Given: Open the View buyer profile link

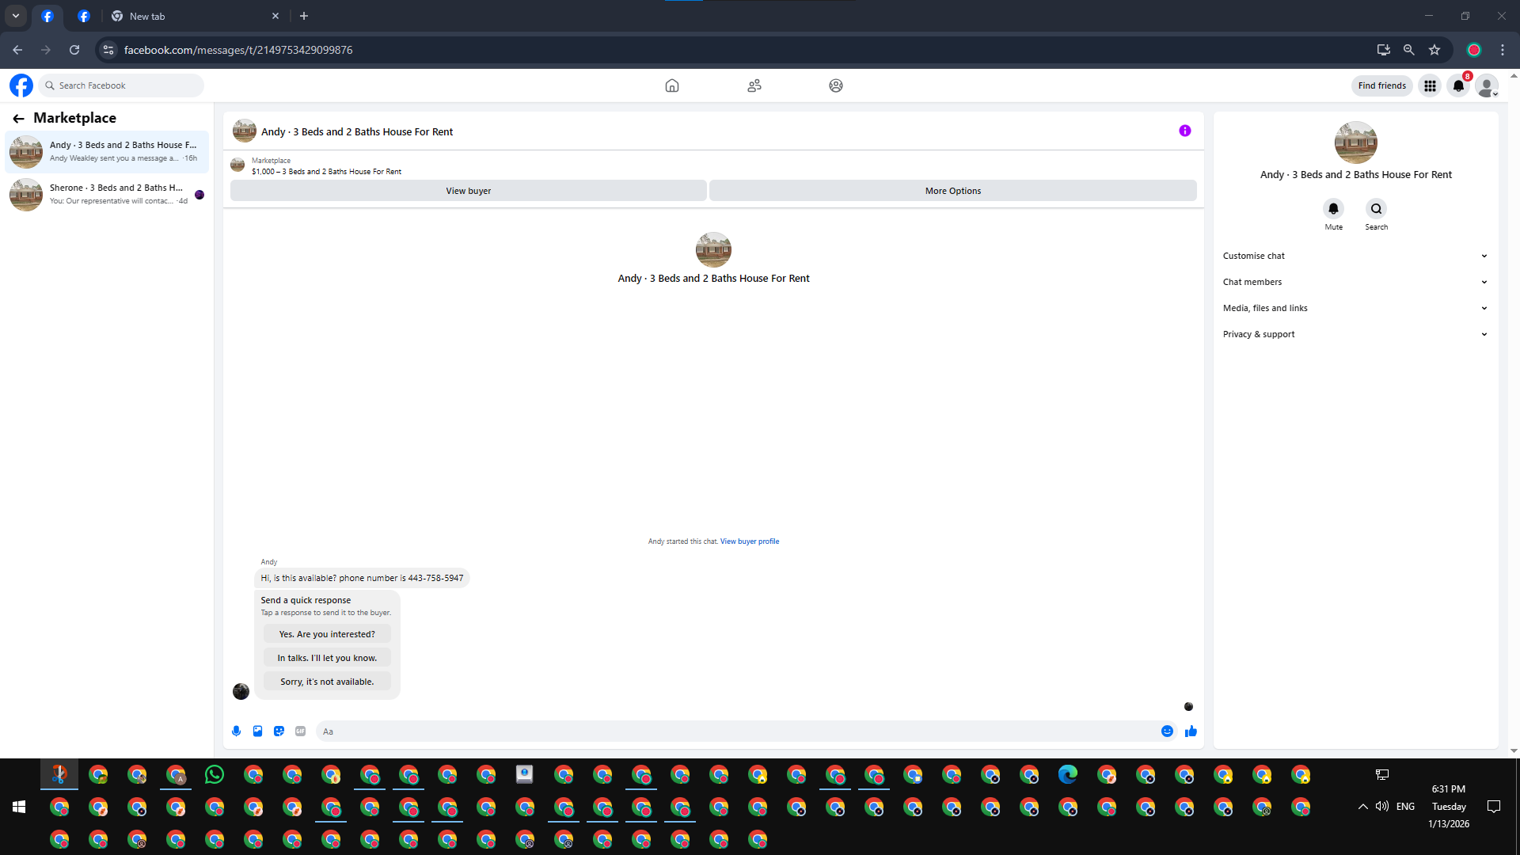Looking at the screenshot, I should (x=749, y=541).
